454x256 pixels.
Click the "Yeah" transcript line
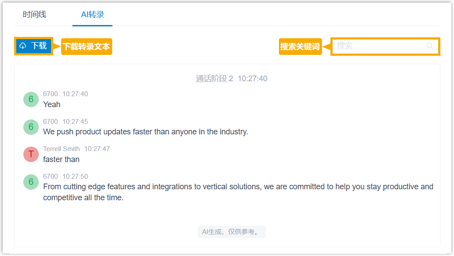52,105
